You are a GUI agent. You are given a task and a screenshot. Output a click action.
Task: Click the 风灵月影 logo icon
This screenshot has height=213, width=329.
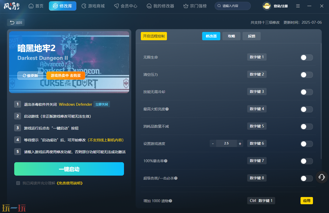click(12, 6)
